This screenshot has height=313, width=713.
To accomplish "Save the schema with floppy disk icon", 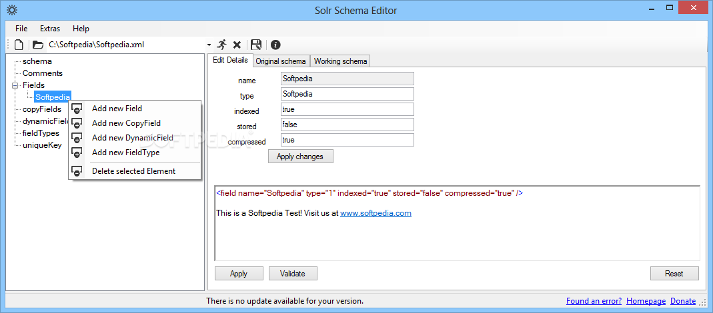I will (257, 45).
